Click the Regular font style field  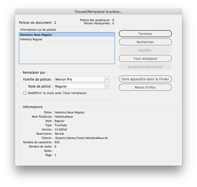click(79, 86)
